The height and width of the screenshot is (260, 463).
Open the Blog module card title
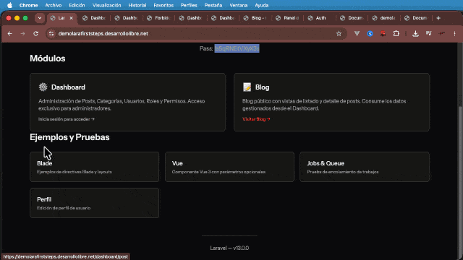(x=262, y=87)
